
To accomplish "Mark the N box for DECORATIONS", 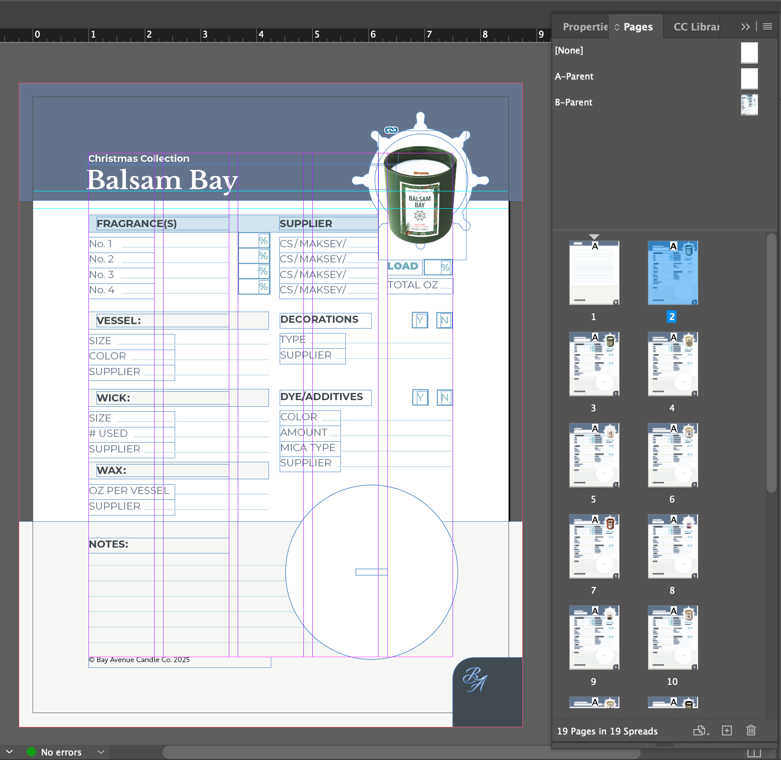I will (x=444, y=320).
